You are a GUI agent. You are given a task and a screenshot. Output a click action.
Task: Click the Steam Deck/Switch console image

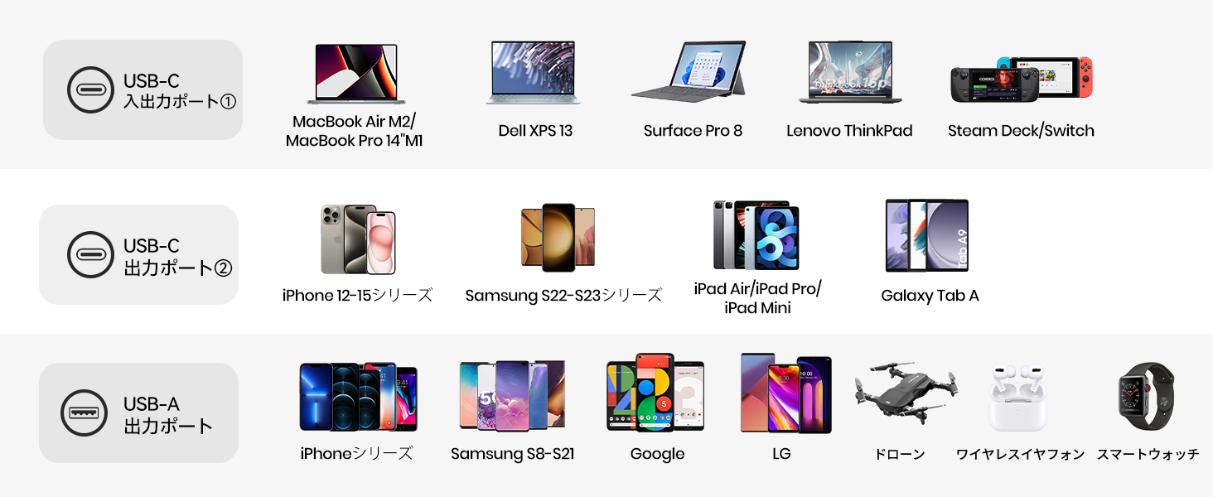pos(1021,80)
